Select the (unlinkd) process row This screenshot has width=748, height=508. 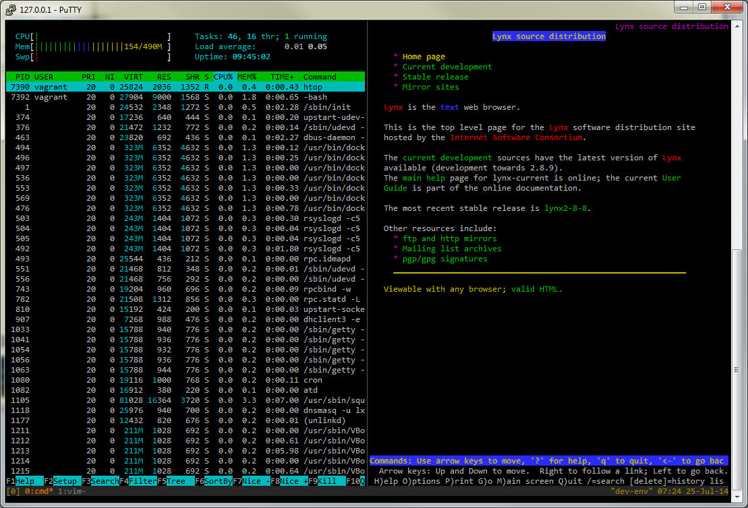coord(185,421)
